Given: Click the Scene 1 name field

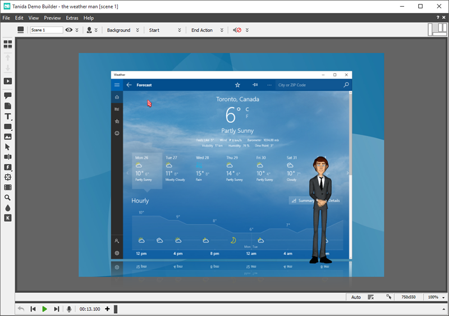Looking at the screenshot, I should coord(46,30).
